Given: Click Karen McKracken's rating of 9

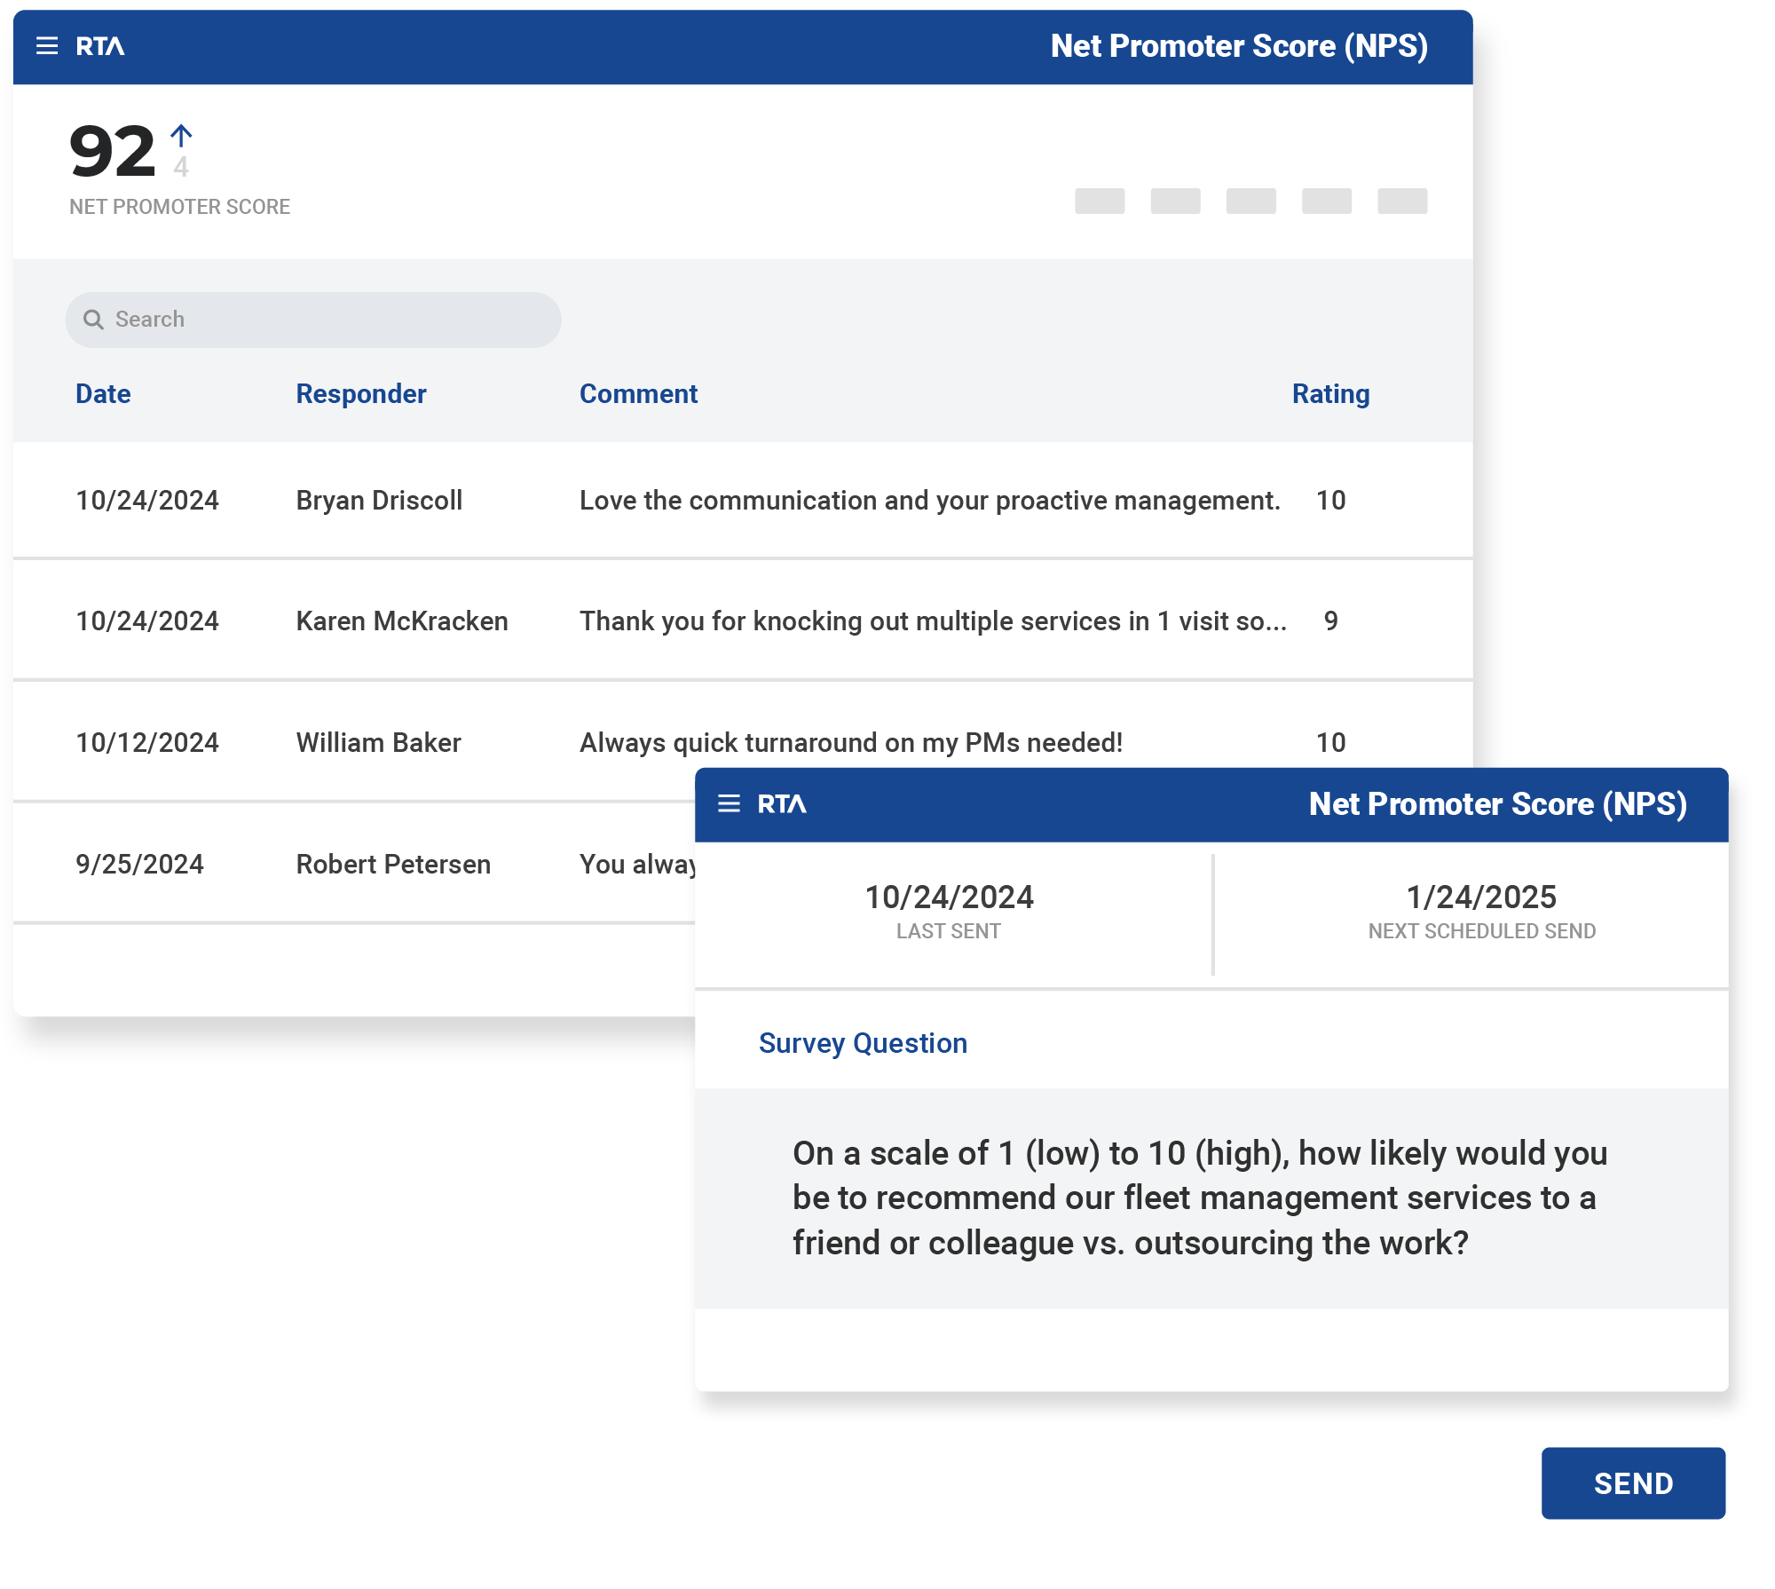Looking at the screenshot, I should (1330, 621).
